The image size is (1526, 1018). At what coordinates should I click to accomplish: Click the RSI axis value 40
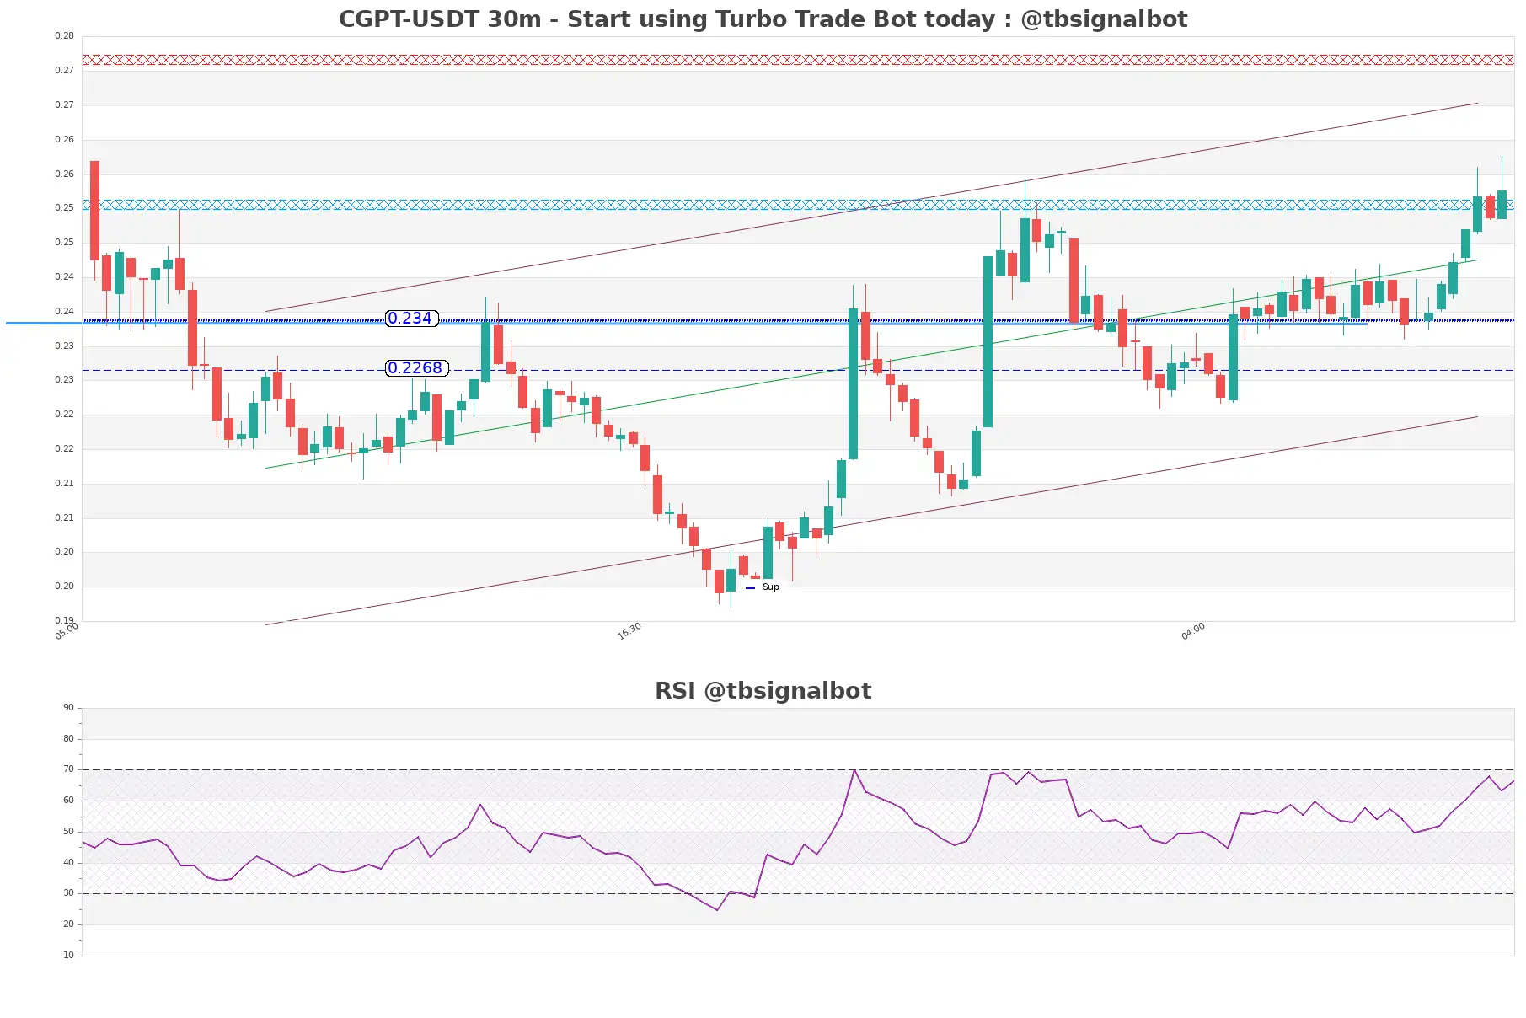(x=68, y=863)
